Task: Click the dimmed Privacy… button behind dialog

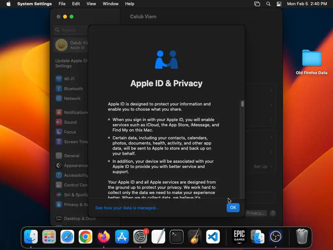Action: [255, 213]
